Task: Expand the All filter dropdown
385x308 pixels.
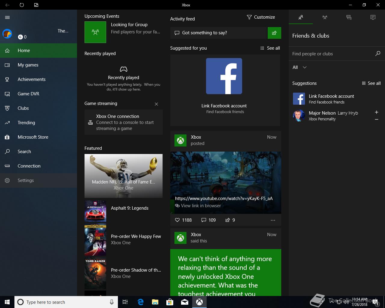Action: click(300, 67)
